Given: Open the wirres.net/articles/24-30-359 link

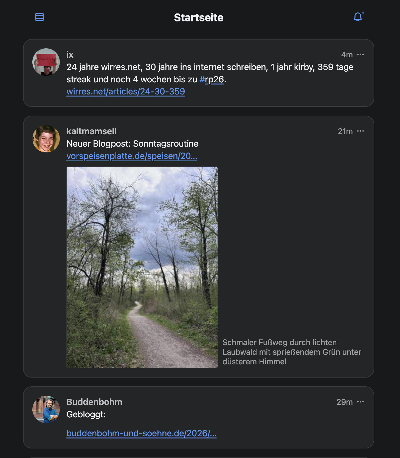Looking at the screenshot, I should pos(126,91).
